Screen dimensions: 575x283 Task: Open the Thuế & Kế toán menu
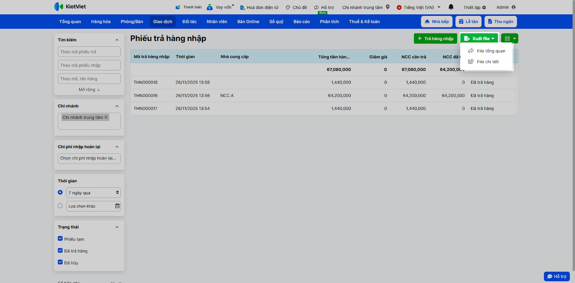(364, 22)
